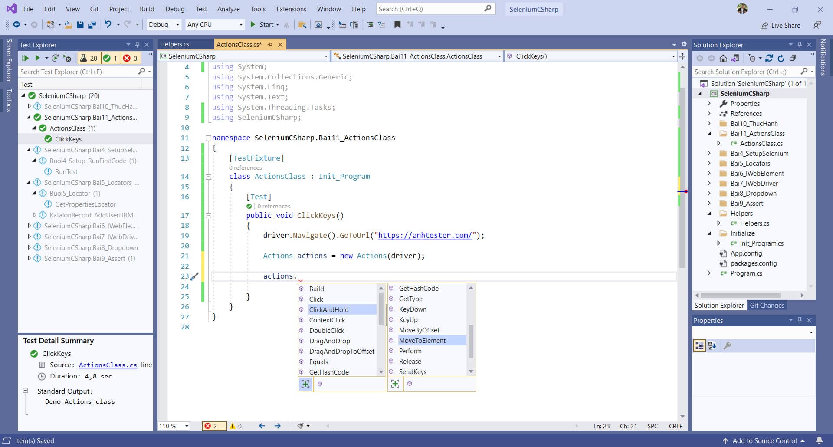Screen dimensions: 833x447
Task: Click the bookmark icon in the toolbar
Action: tap(397, 25)
